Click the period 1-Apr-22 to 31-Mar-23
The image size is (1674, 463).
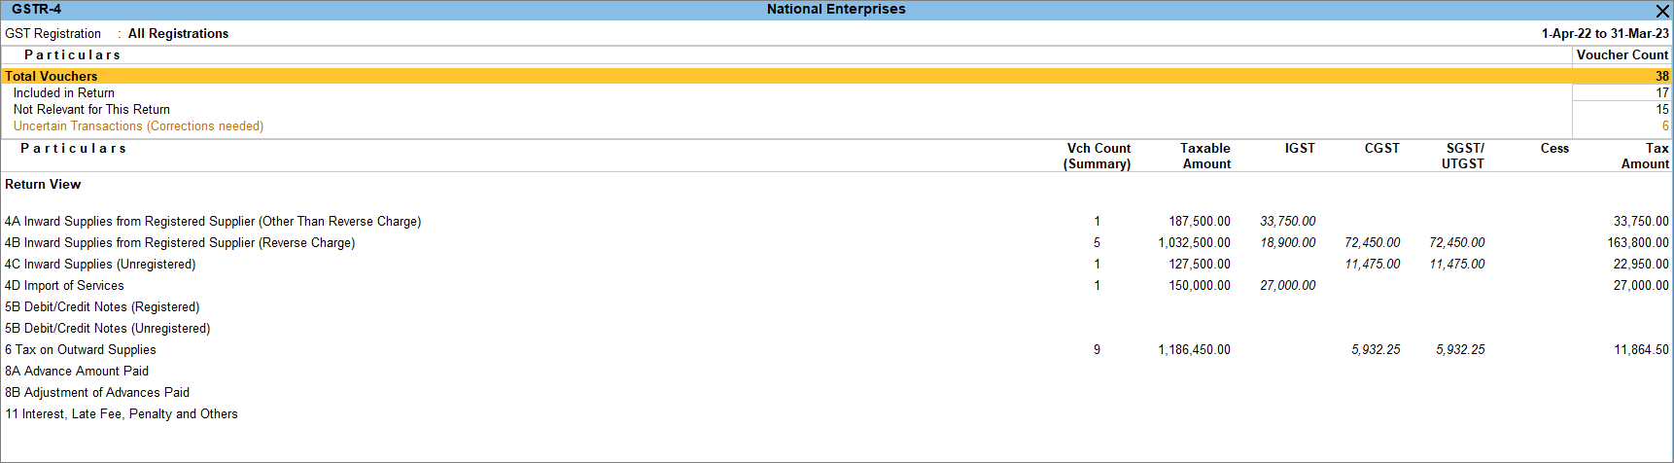coord(1605,34)
